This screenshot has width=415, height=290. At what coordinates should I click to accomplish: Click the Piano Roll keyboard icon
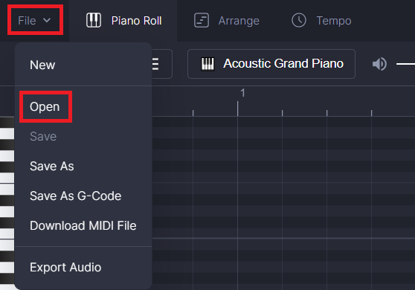(94, 20)
